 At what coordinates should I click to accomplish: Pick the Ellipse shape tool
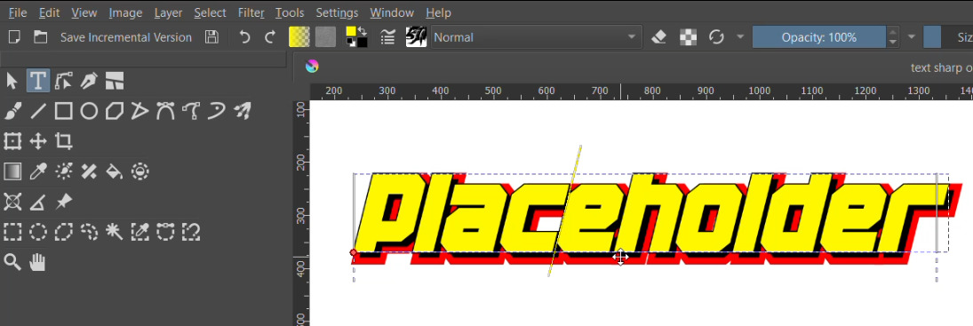click(89, 112)
